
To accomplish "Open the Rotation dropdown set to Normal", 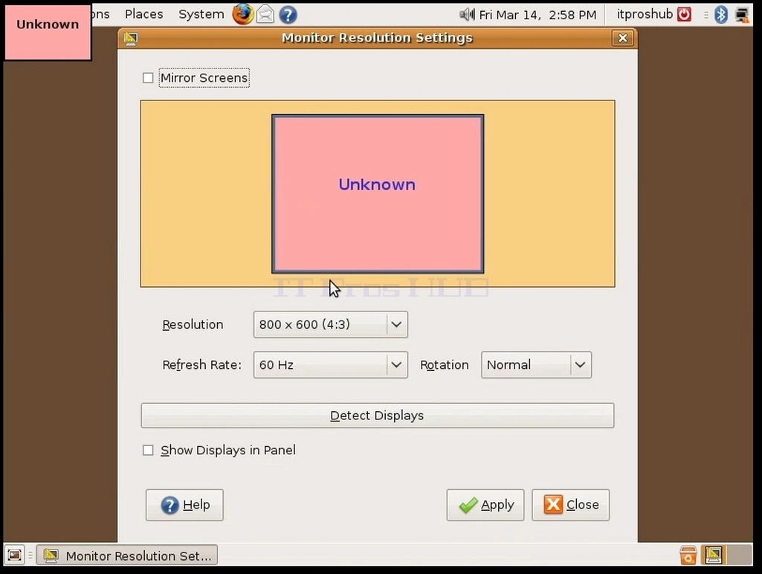I will 536,364.
